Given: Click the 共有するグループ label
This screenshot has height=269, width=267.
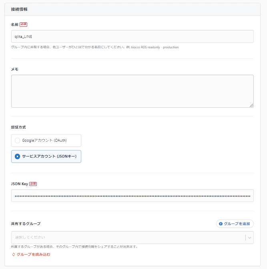Looking at the screenshot, I should (26, 224).
